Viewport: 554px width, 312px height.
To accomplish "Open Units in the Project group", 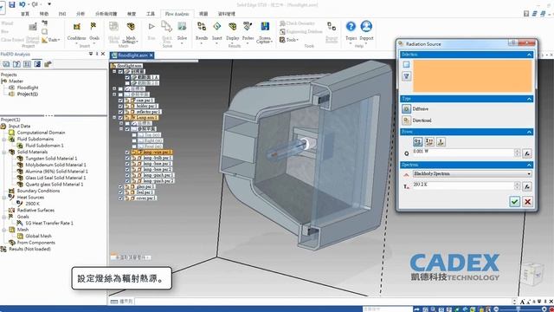I will [x=51, y=40].
